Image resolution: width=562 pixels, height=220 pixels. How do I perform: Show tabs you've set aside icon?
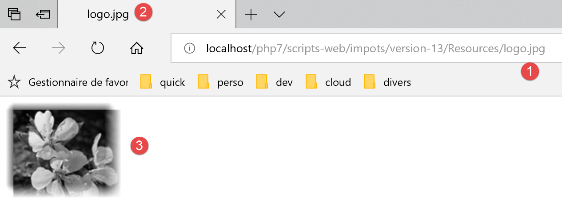click(14, 14)
